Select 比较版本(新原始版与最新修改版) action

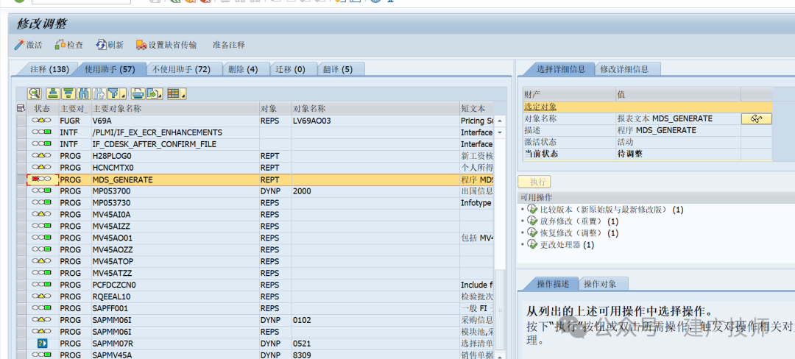(605, 209)
